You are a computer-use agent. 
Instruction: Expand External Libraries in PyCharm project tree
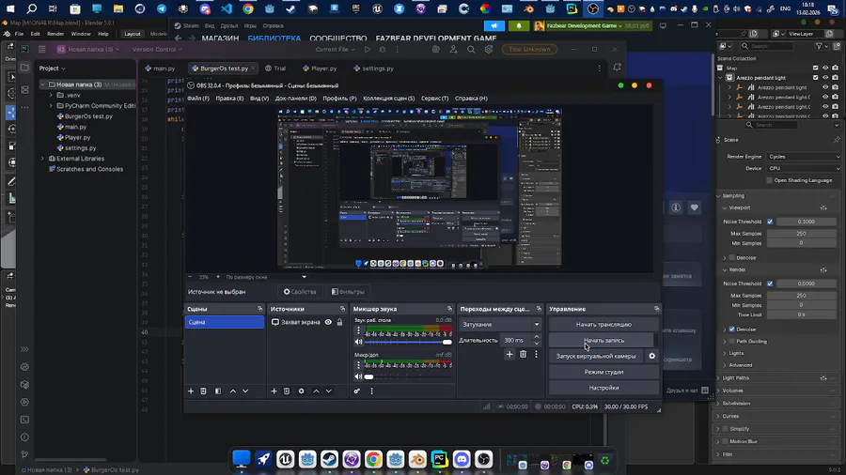(x=42, y=159)
